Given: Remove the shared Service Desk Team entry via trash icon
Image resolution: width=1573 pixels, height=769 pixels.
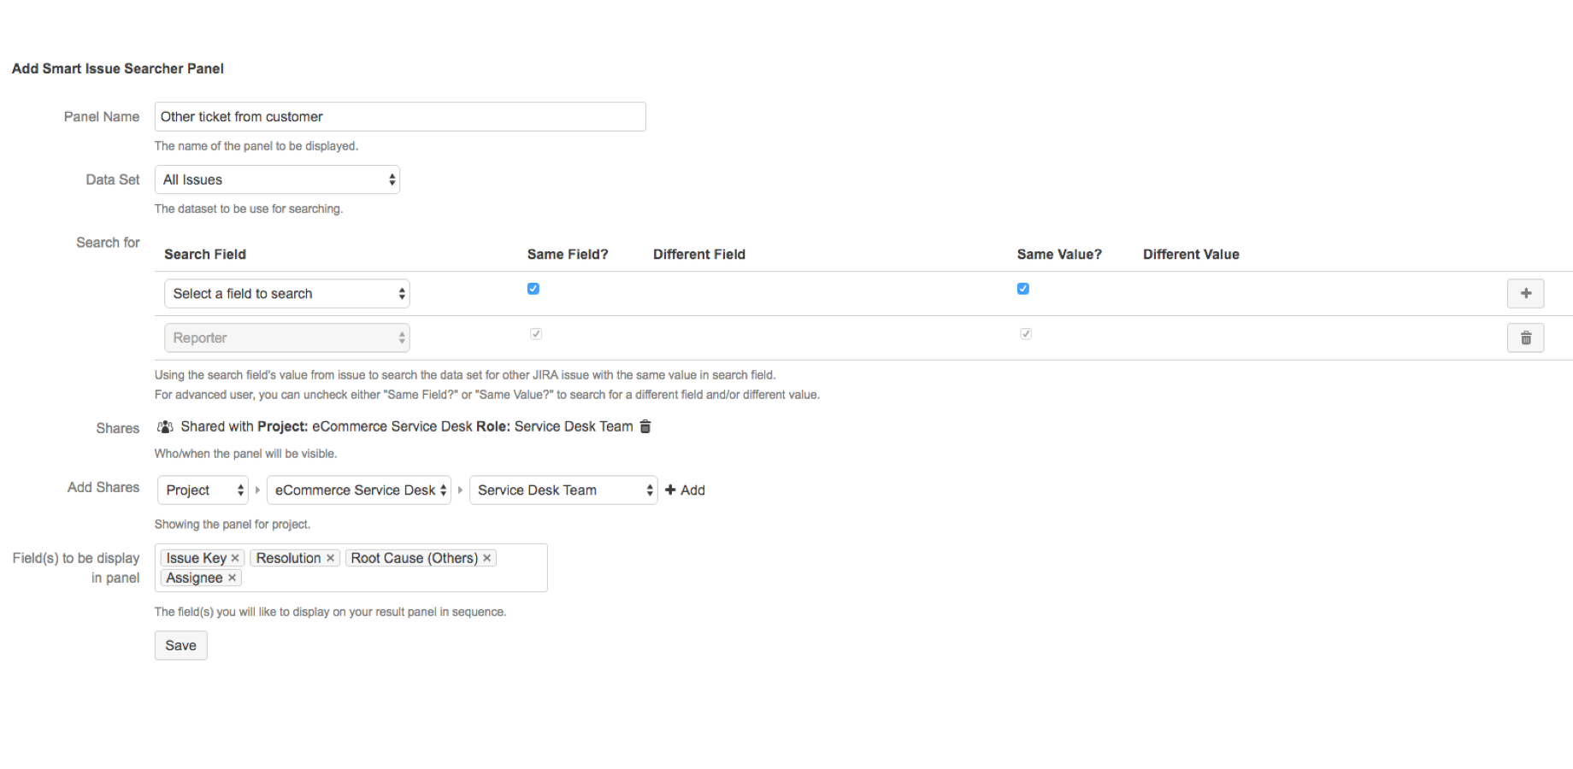Looking at the screenshot, I should [645, 426].
